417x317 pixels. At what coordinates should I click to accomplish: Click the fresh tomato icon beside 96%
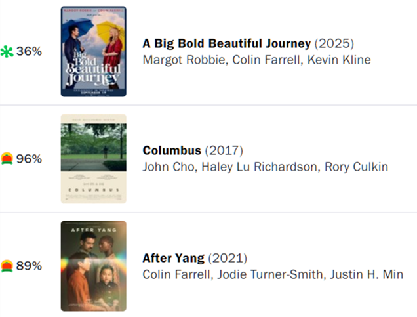point(8,159)
